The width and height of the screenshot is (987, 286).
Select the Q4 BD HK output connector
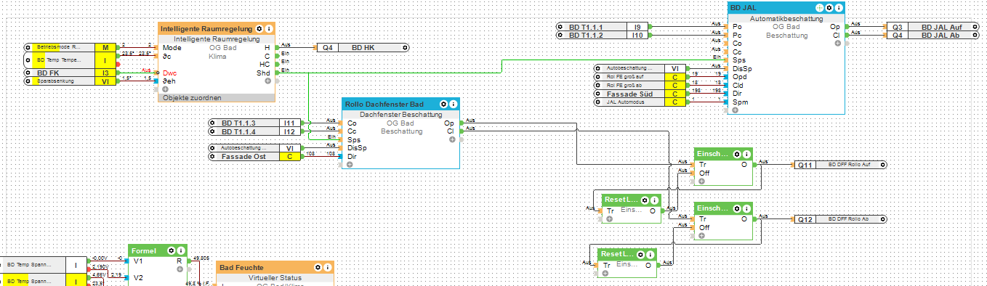pos(362,47)
